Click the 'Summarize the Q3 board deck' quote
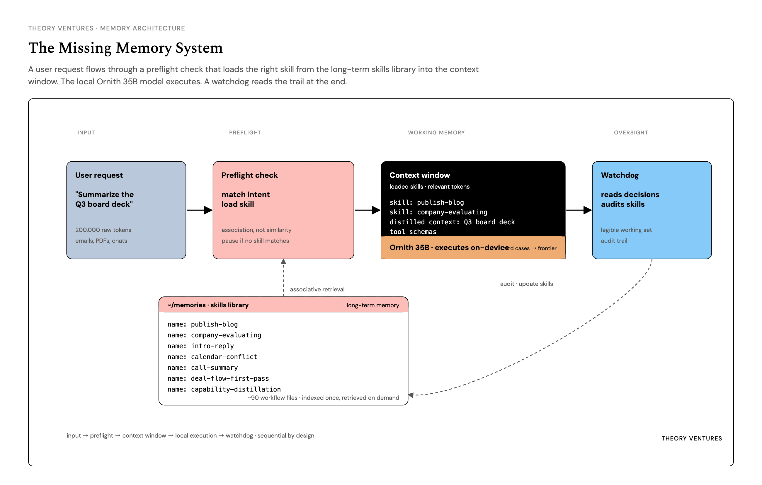The image size is (762, 485). pos(104,199)
